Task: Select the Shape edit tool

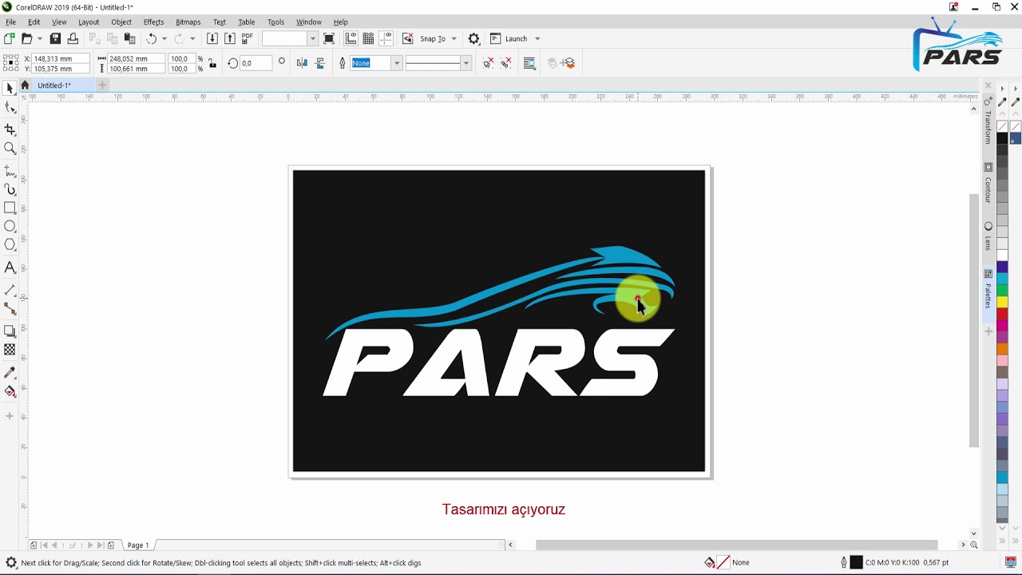Action: point(10,108)
